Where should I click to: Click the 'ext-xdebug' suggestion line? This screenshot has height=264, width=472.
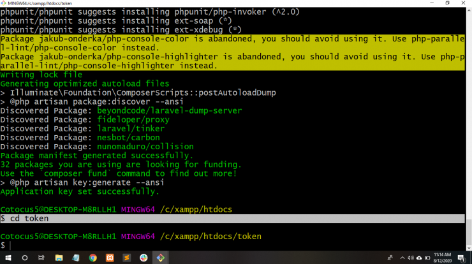pyautogui.click(x=121, y=30)
